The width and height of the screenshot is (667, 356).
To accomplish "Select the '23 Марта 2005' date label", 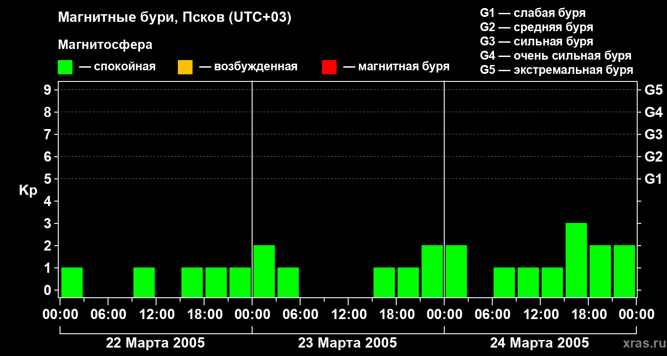I will point(347,343).
